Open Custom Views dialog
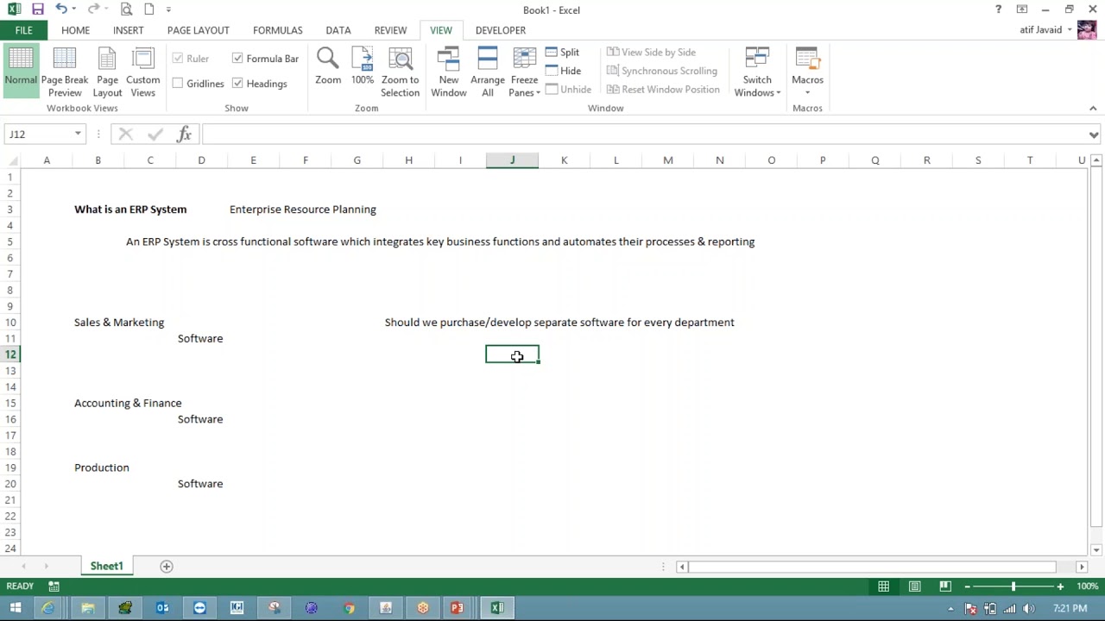The image size is (1105, 621). point(143,72)
